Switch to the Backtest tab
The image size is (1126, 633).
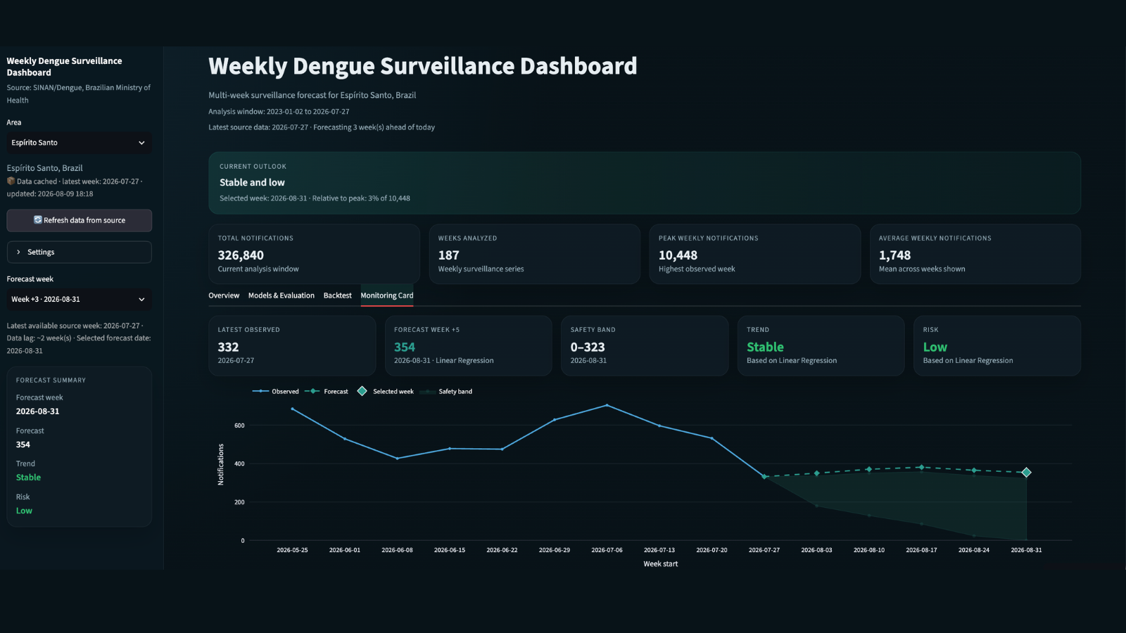[x=337, y=295]
